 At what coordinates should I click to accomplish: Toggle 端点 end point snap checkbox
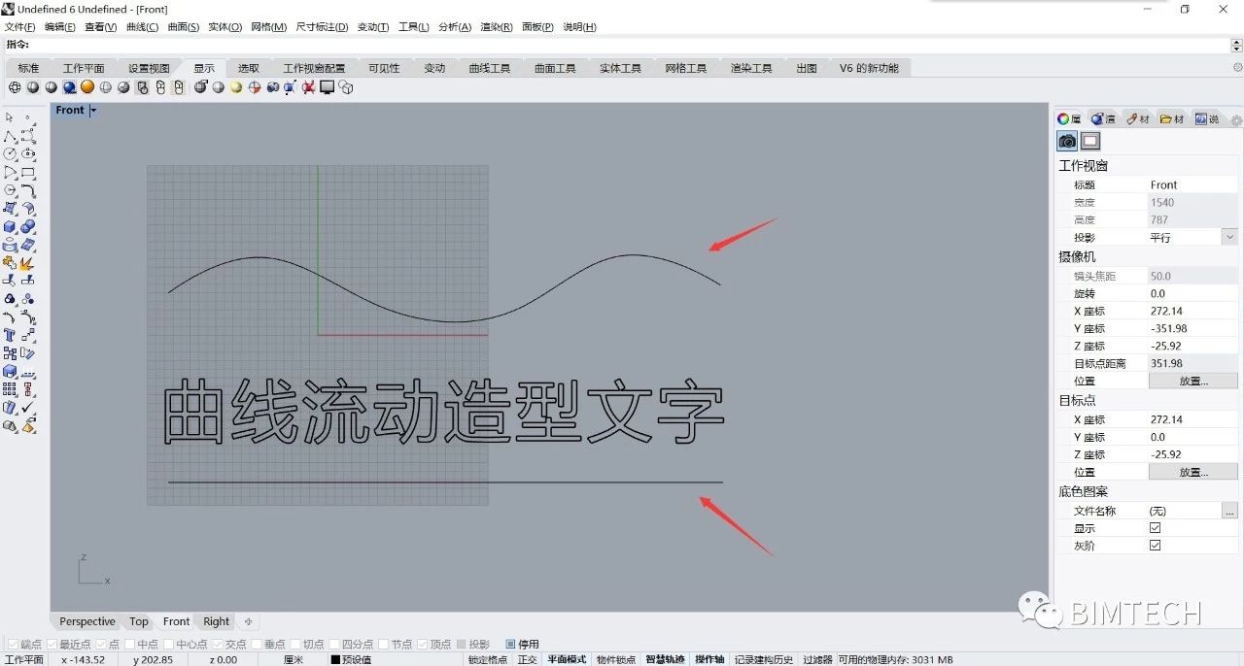13,645
